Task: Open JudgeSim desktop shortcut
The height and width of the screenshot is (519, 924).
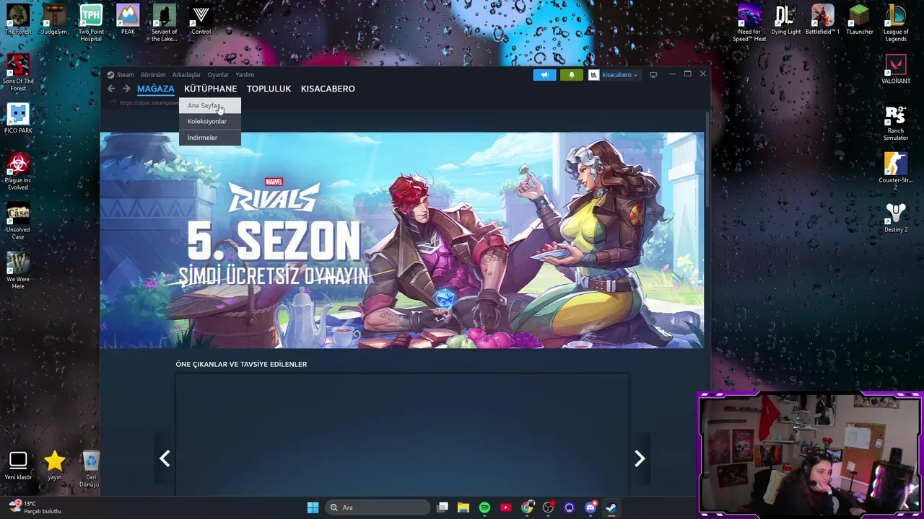Action: tap(54, 19)
